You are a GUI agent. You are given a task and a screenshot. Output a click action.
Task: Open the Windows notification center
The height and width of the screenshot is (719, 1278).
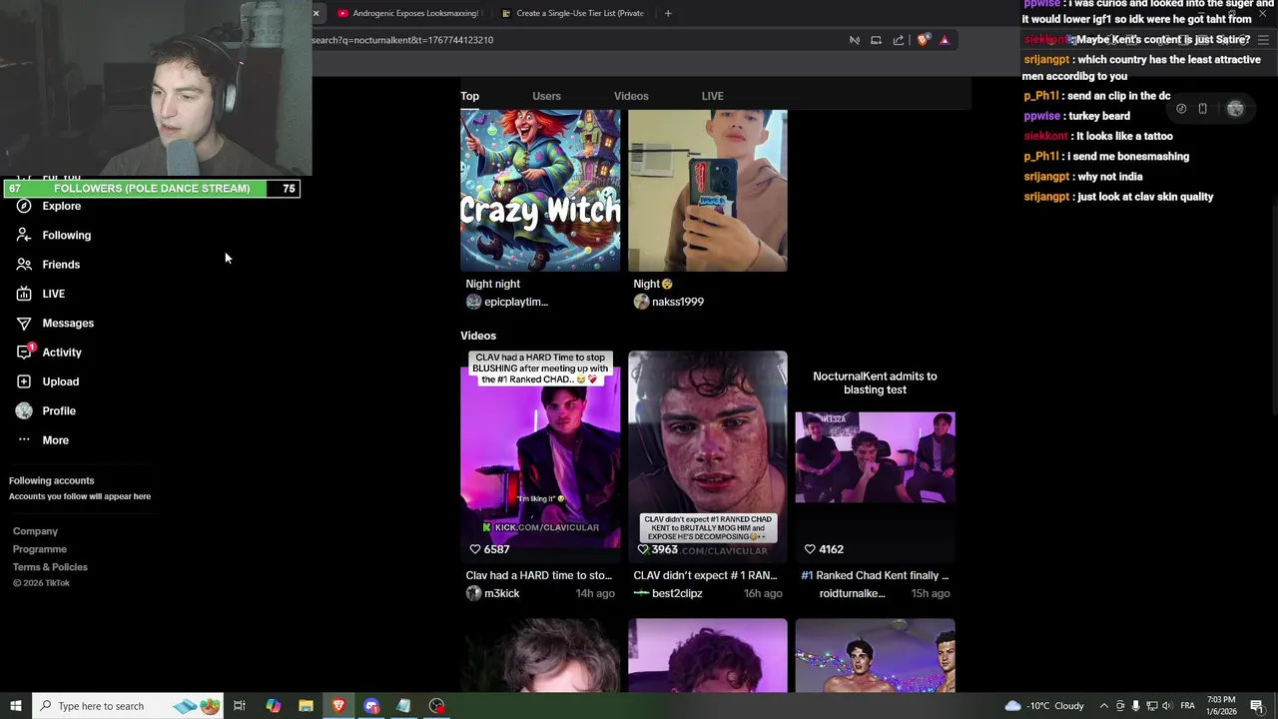(1257, 706)
